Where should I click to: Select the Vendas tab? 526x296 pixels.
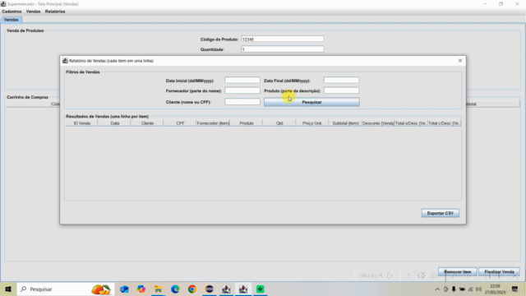pos(11,20)
